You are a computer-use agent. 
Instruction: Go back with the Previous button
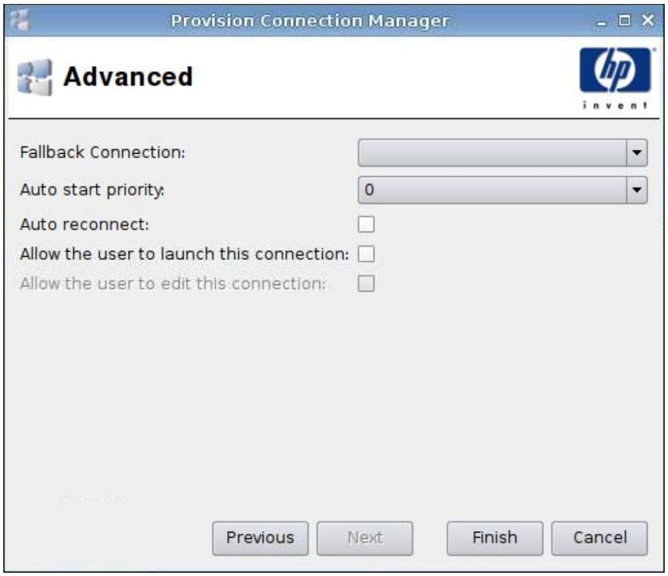pos(260,538)
